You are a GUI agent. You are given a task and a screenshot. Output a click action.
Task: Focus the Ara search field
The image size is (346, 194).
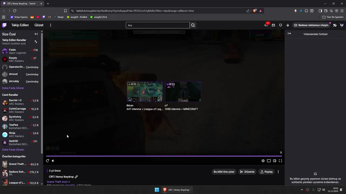tap(158, 25)
